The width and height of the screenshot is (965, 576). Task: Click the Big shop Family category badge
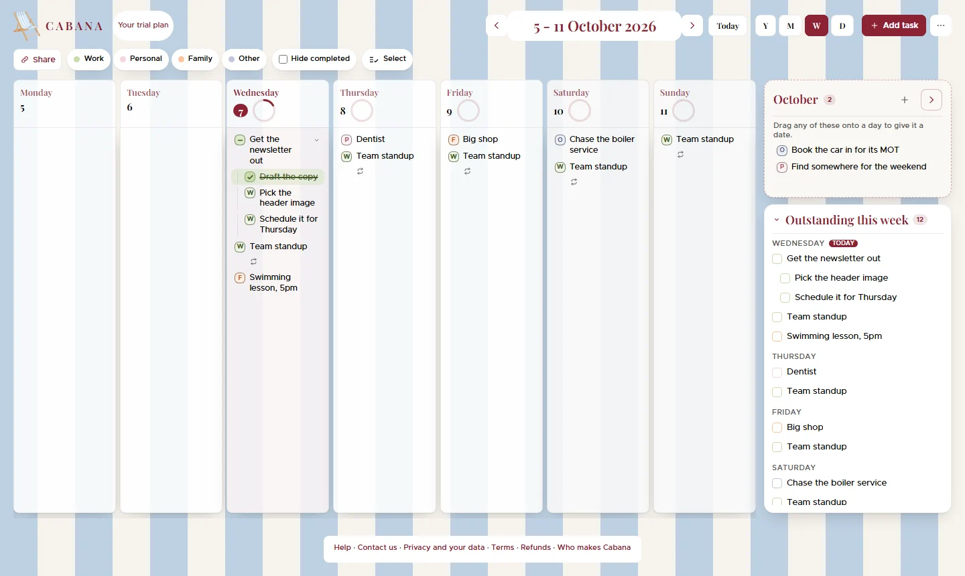tap(454, 140)
